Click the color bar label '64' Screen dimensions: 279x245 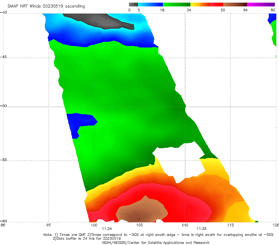245,10
